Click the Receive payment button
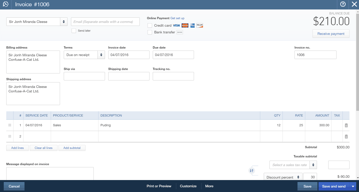This screenshot has height=192, width=359. coord(331,34)
